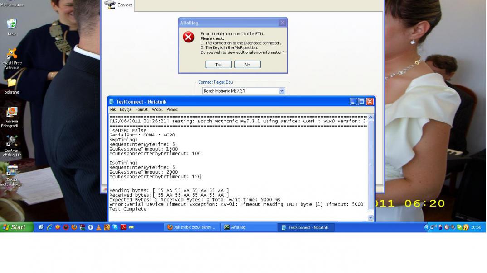
Task: Click the 'Error:Serial Device Timeout Exception' line
Action: (236, 205)
